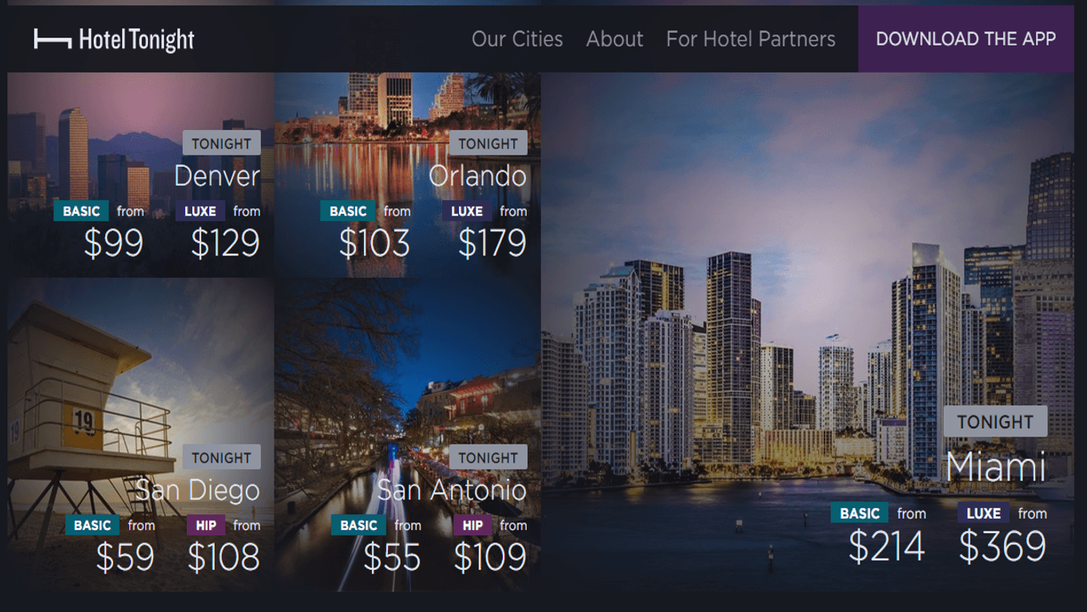Screen dimensions: 1087x612
Task: Choose Denver BASIC badge
Action: pyautogui.click(x=81, y=211)
